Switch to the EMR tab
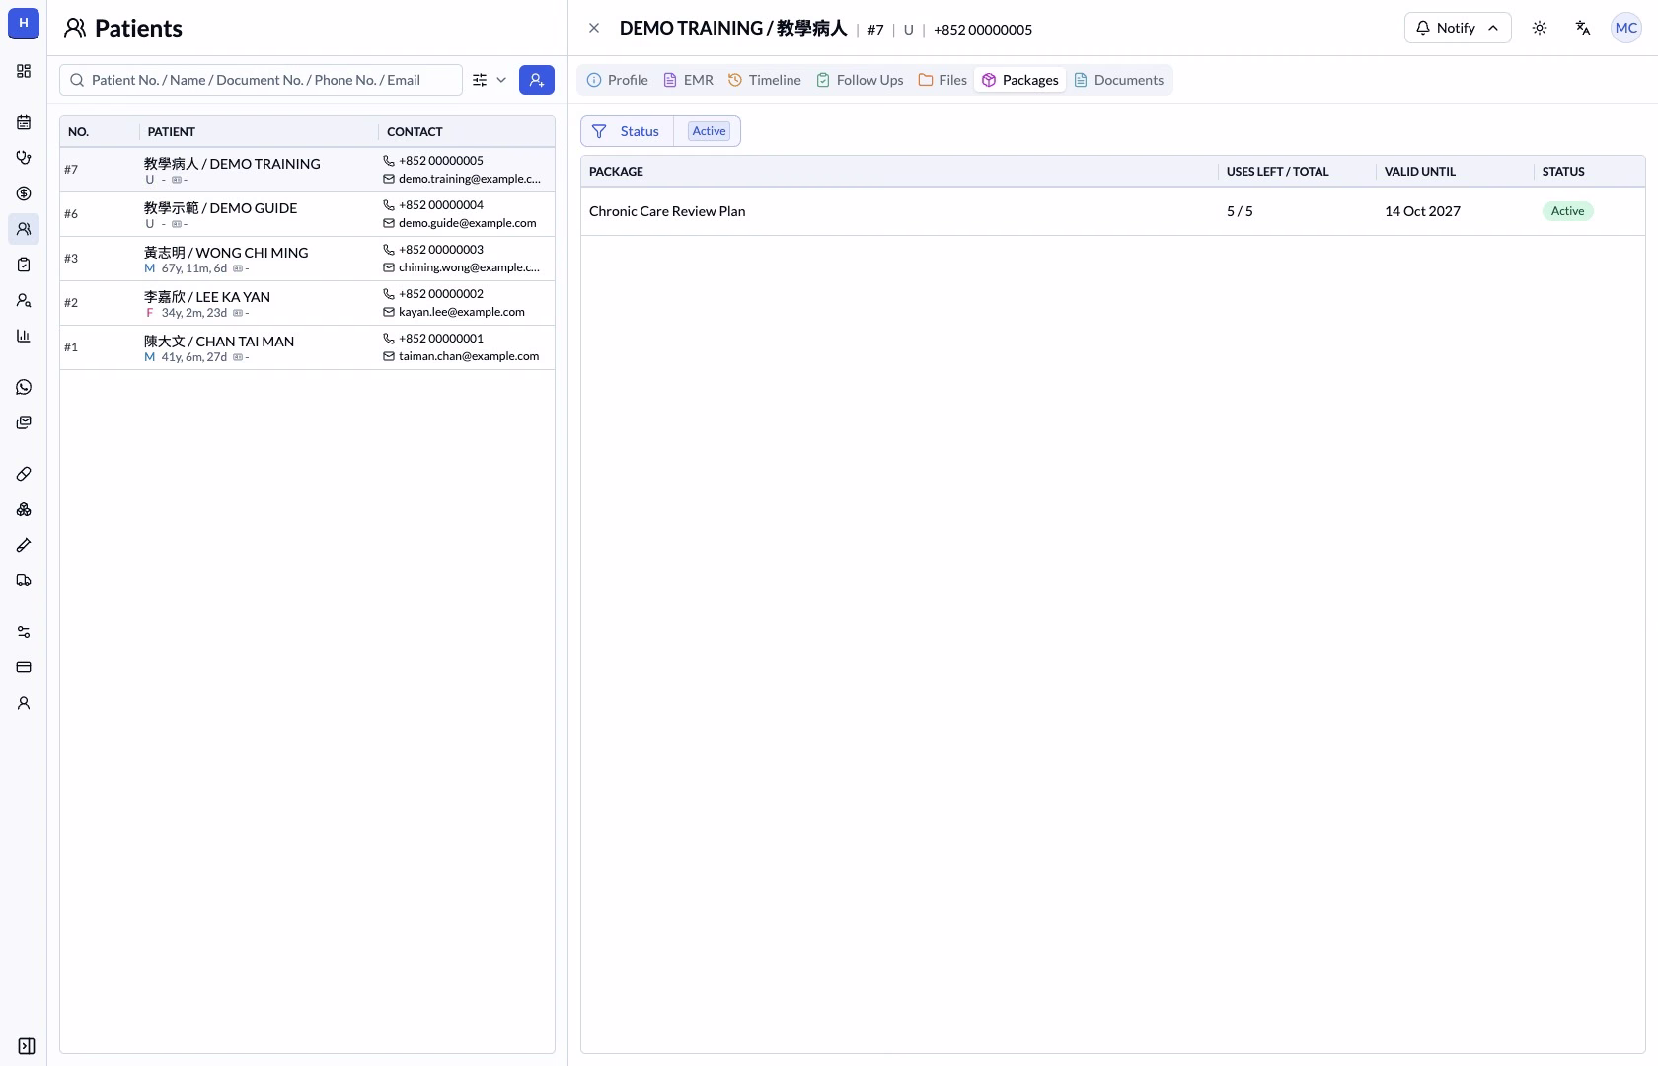 [688, 80]
